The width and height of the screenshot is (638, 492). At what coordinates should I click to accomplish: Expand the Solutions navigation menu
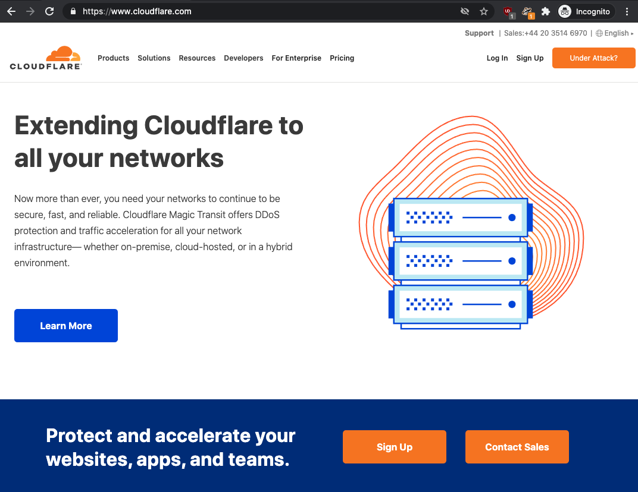[154, 58]
